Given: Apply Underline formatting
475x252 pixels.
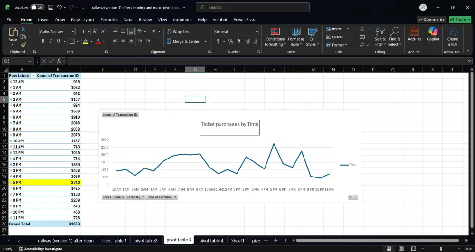Looking at the screenshot, I should pos(58,41).
